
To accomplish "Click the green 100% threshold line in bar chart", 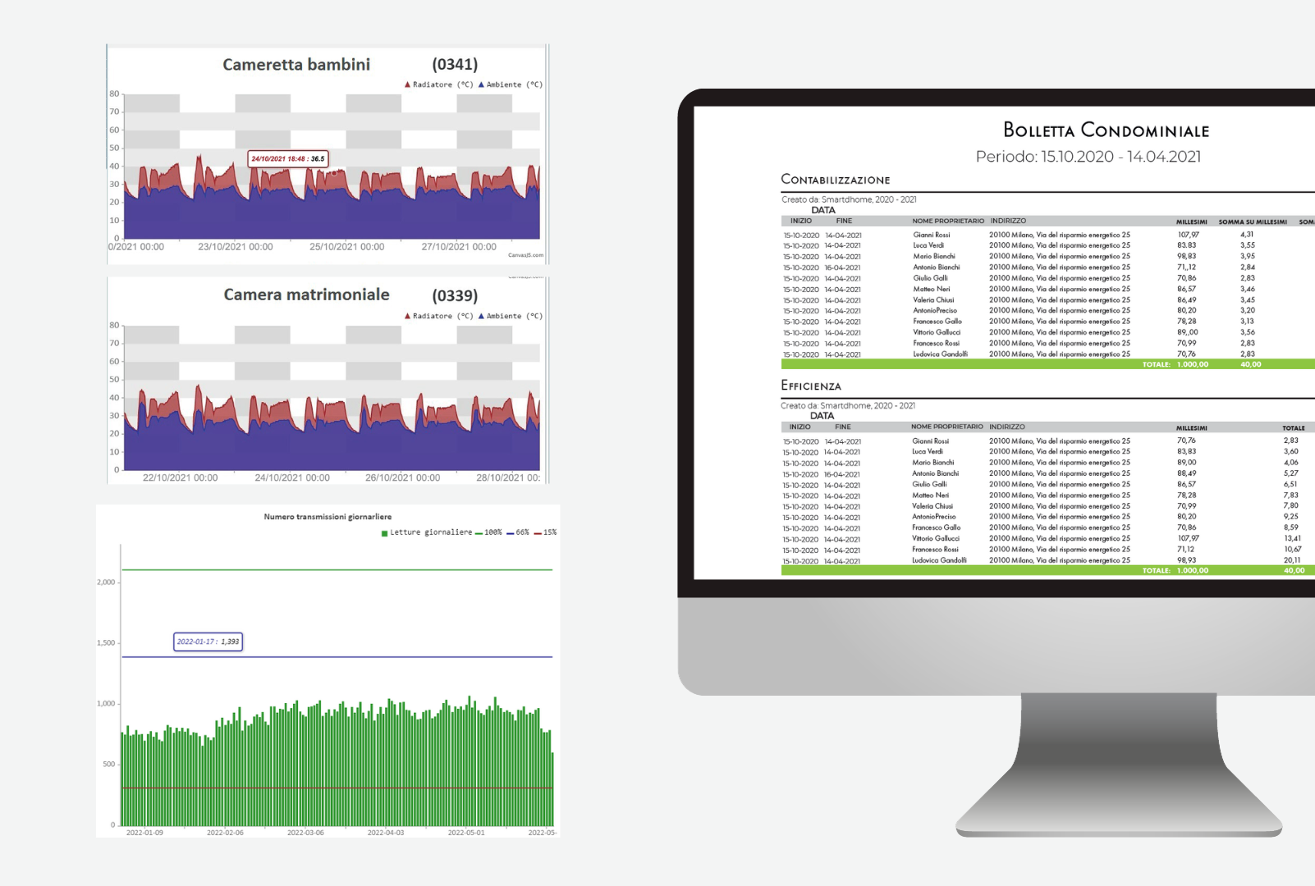I will coord(337,569).
